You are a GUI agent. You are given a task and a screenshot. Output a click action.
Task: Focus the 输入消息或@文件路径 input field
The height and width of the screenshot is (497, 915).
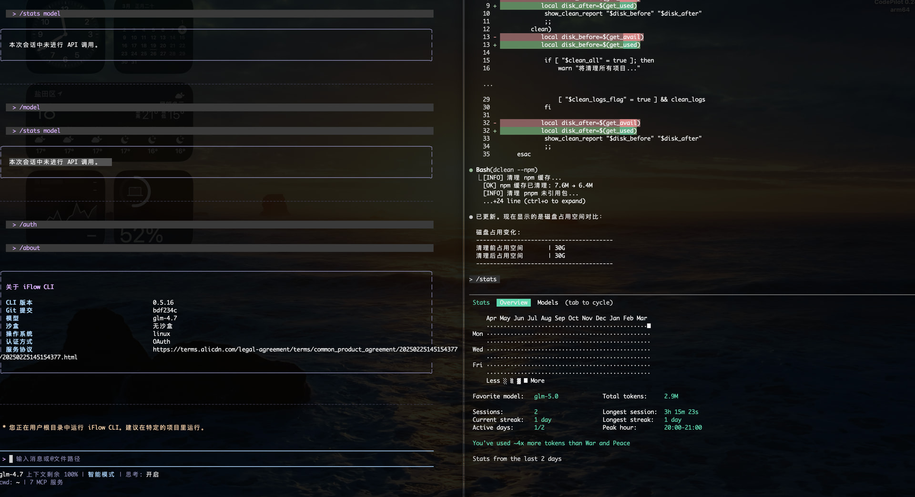point(48,459)
